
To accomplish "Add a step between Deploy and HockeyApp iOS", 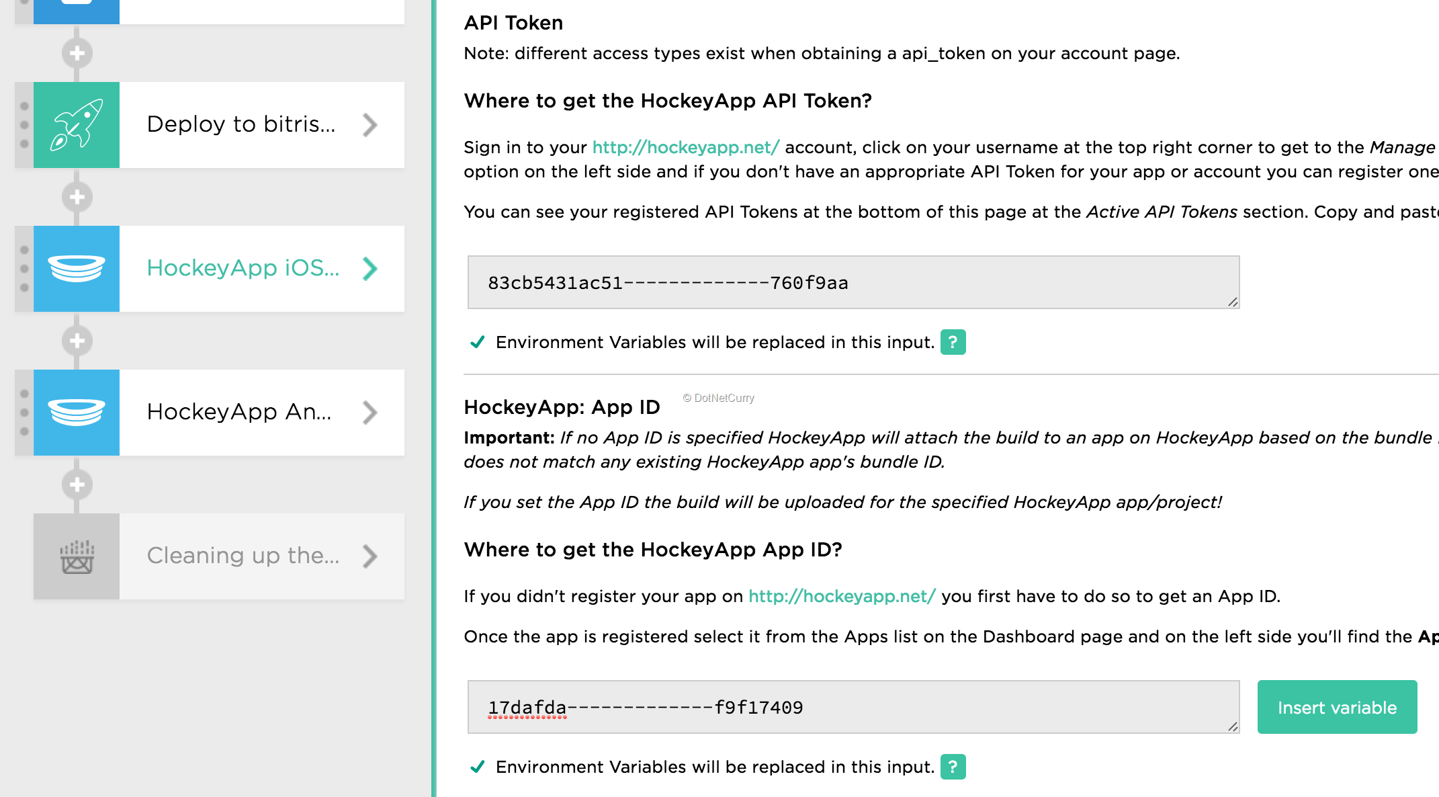I will [x=77, y=197].
